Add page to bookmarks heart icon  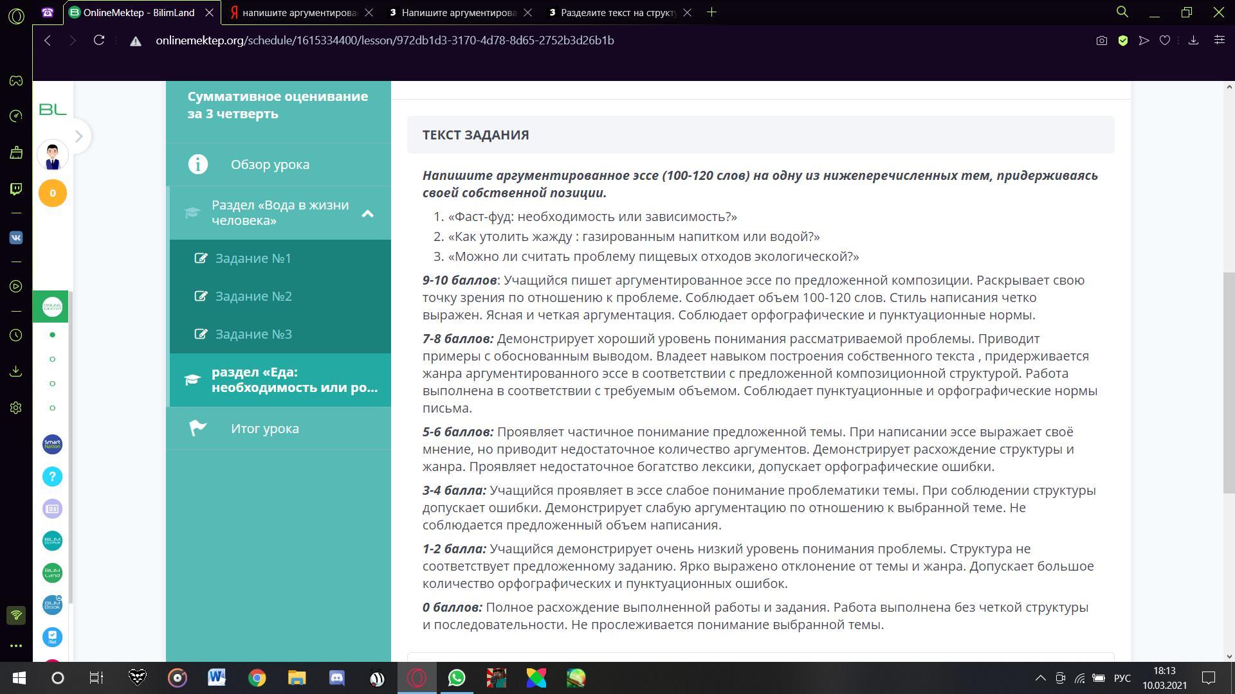tap(1165, 40)
